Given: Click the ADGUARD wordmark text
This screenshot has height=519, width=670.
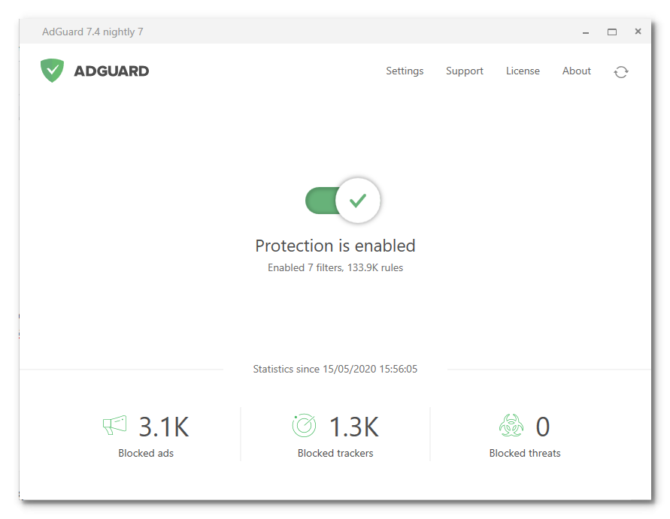Looking at the screenshot, I should pos(111,71).
